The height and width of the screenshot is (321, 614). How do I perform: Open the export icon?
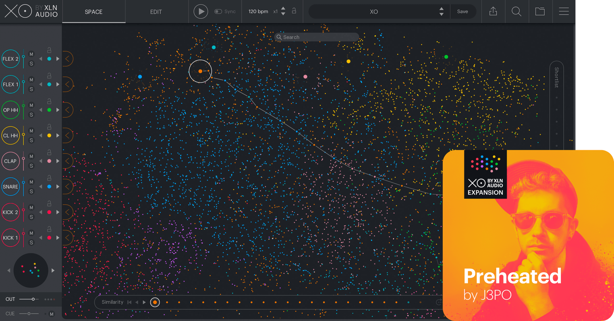pyautogui.click(x=493, y=11)
